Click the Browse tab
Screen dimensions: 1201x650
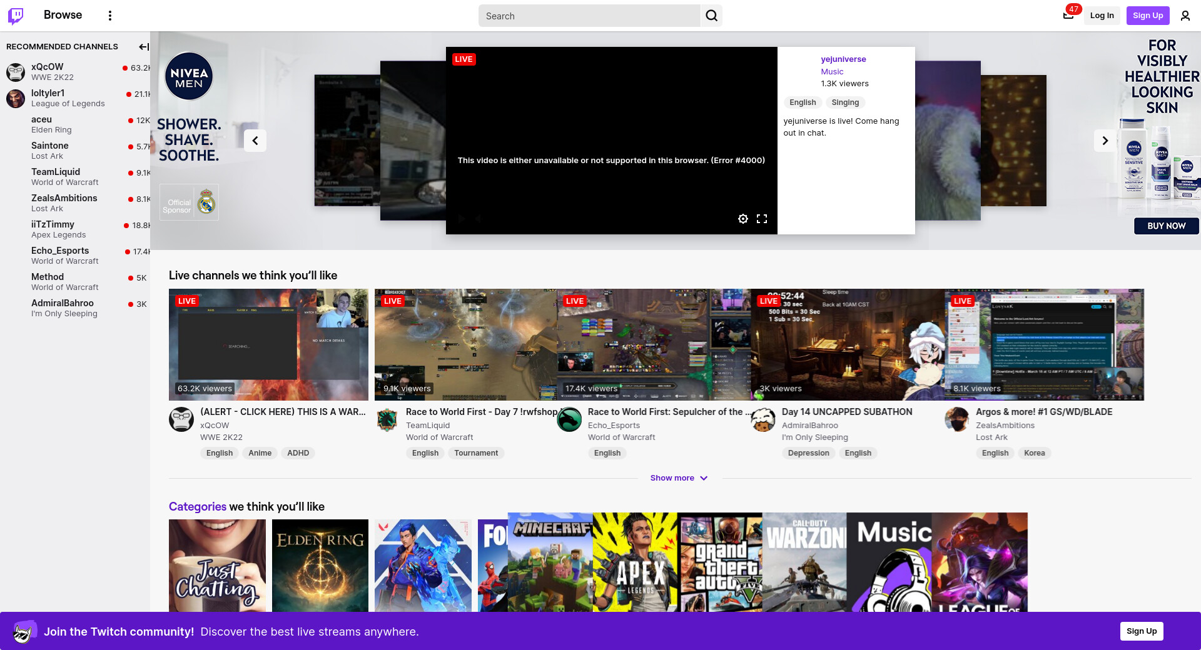click(63, 15)
